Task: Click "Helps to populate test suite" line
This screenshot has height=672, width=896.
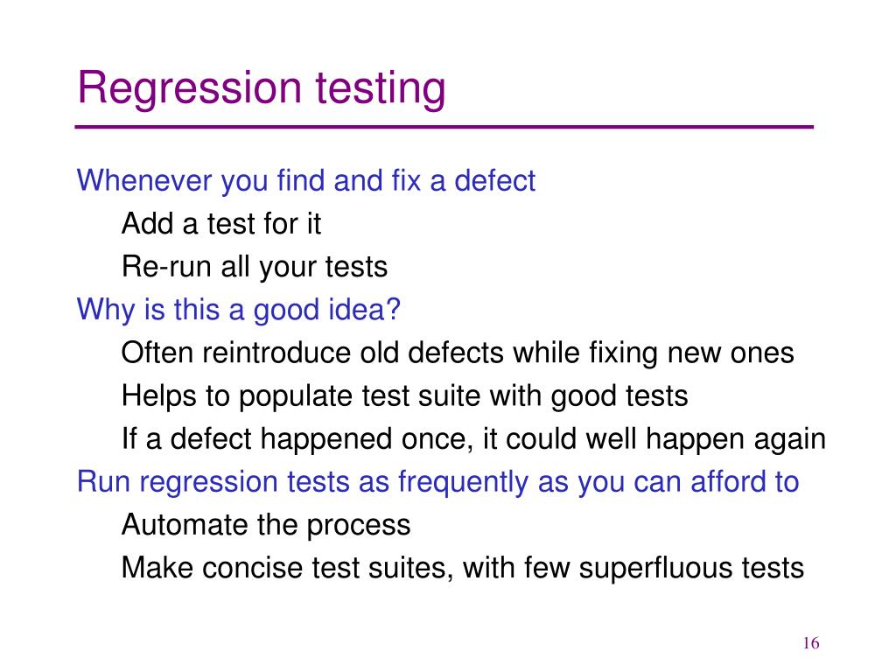Action: pyautogui.click(x=404, y=396)
